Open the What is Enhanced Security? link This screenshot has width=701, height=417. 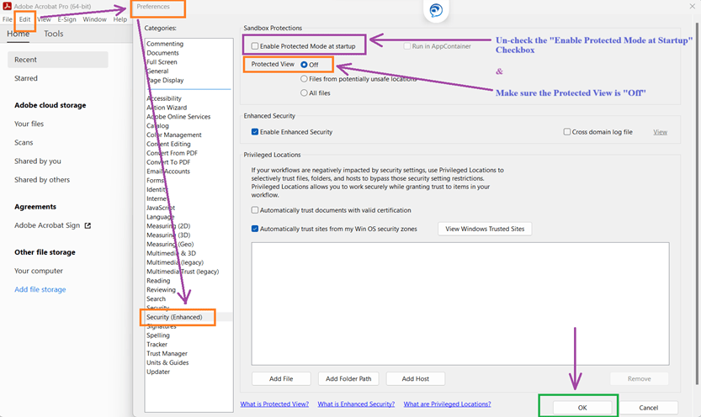pos(356,404)
